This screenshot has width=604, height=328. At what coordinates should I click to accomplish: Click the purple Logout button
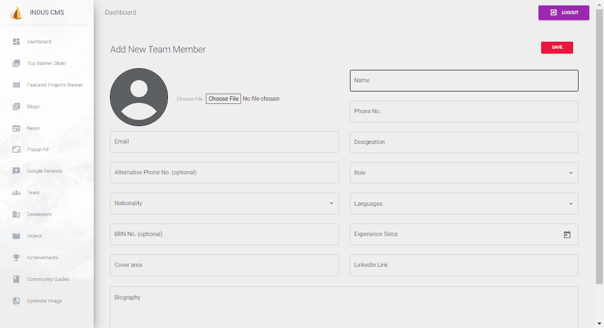(x=563, y=13)
